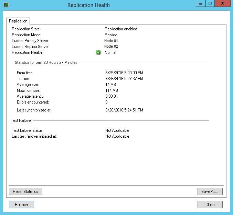Click the Replication Health window title icon

[x=6, y=5]
